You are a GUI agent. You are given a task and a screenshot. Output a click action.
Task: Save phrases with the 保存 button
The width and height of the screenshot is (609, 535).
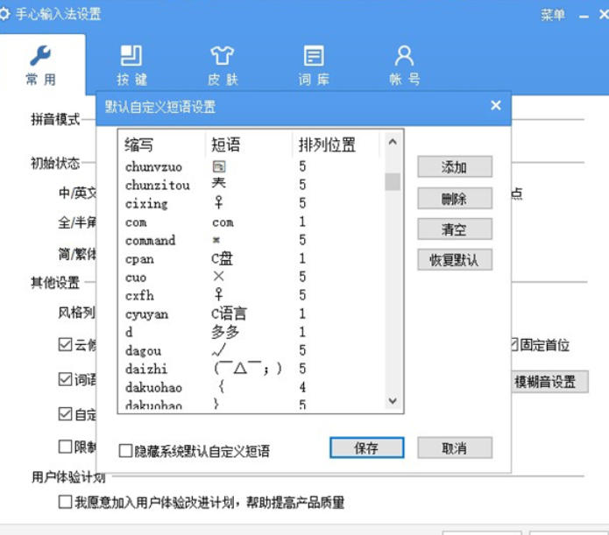366,447
